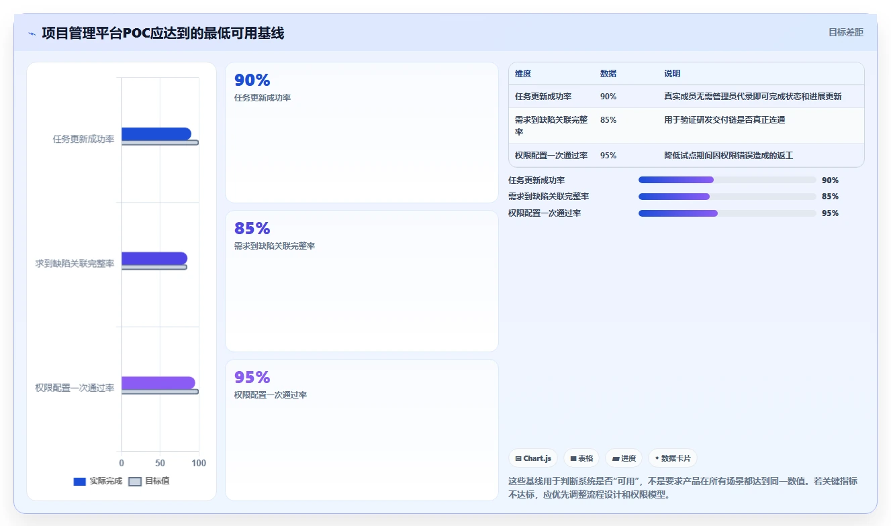The height and width of the screenshot is (526, 891).
Task: Click the chart x-axis tick 50
Action: [160, 464]
